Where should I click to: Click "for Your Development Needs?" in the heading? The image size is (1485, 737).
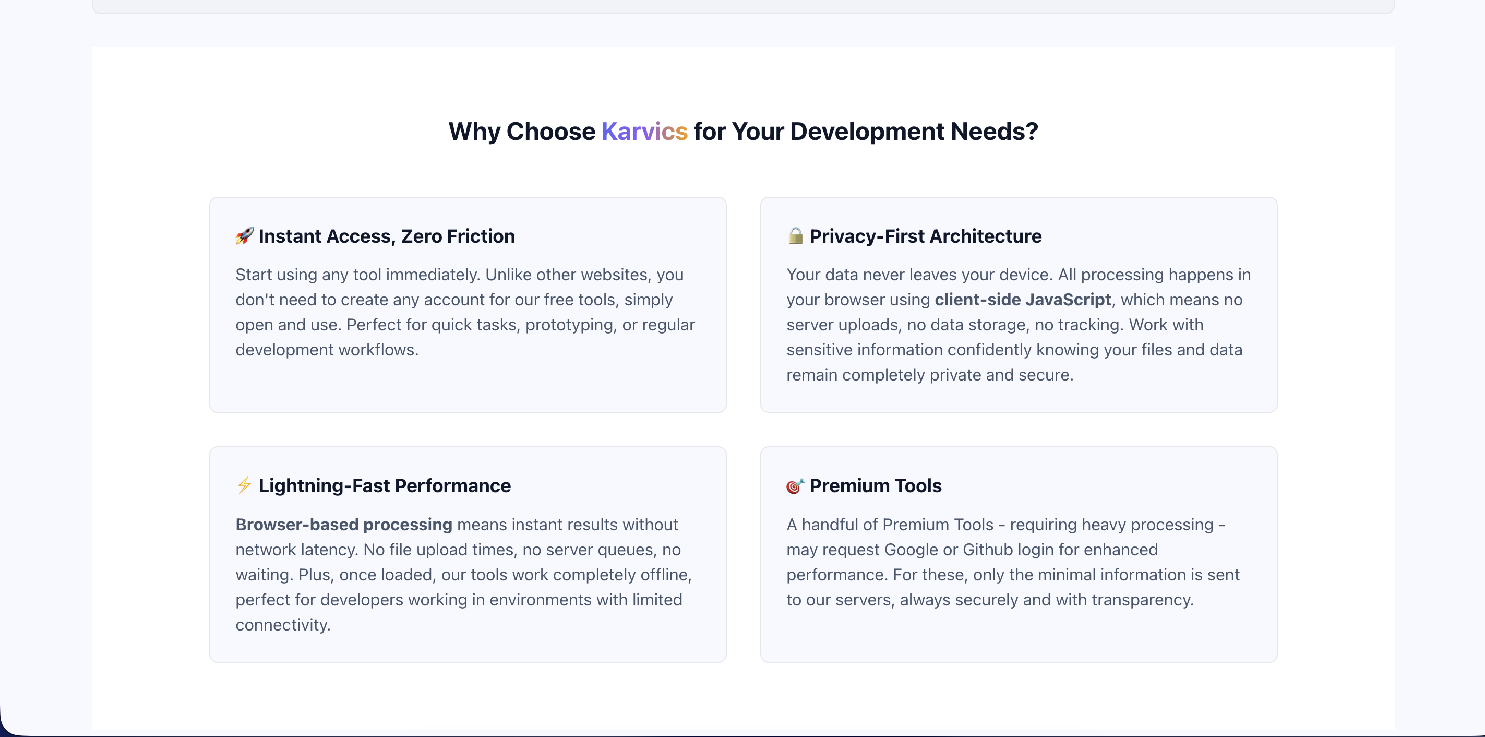coord(865,132)
